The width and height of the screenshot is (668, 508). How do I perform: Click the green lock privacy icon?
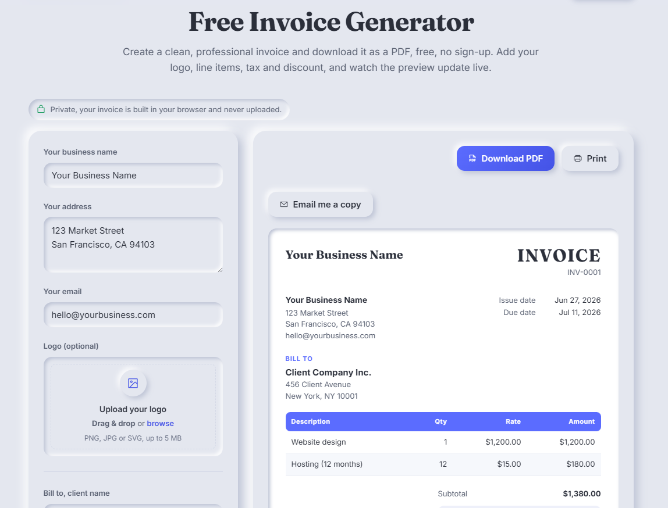(41, 109)
